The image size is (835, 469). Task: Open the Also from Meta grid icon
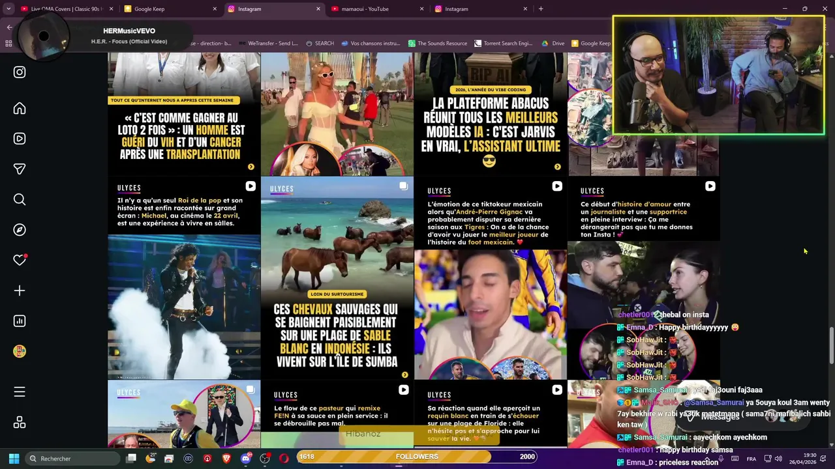[x=20, y=422]
